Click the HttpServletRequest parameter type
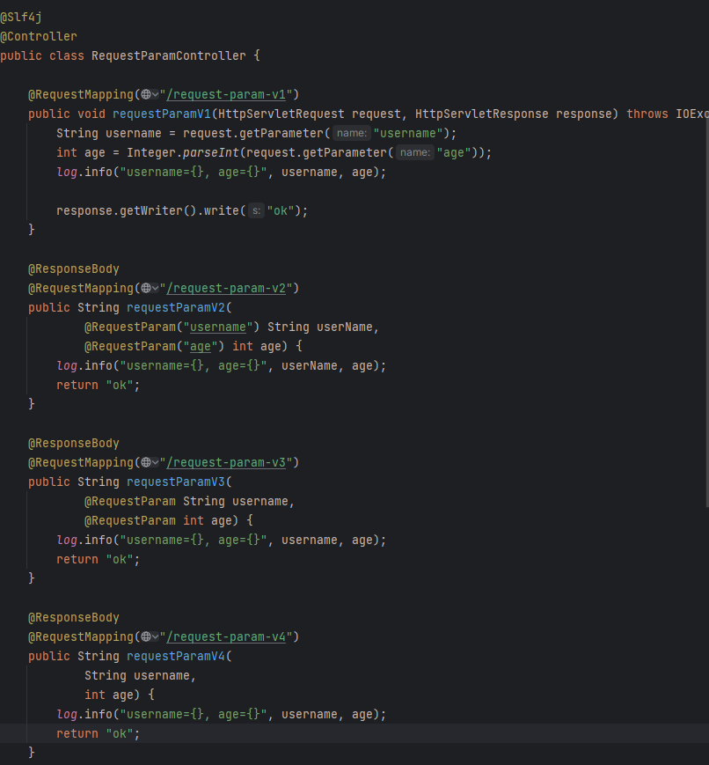 coord(281,114)
